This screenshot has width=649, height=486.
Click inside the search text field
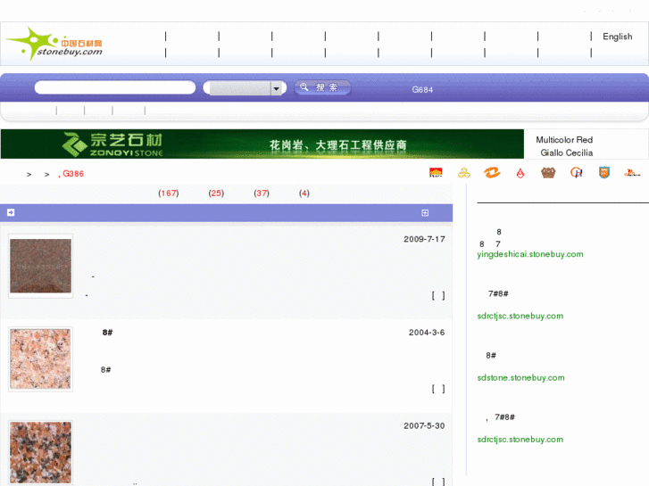click(114, 87)
